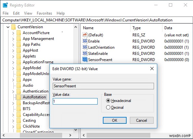This screenshot has height=139, width=193.
Task: Select the CapabilityAcces tree item
Action: [36, 115]
